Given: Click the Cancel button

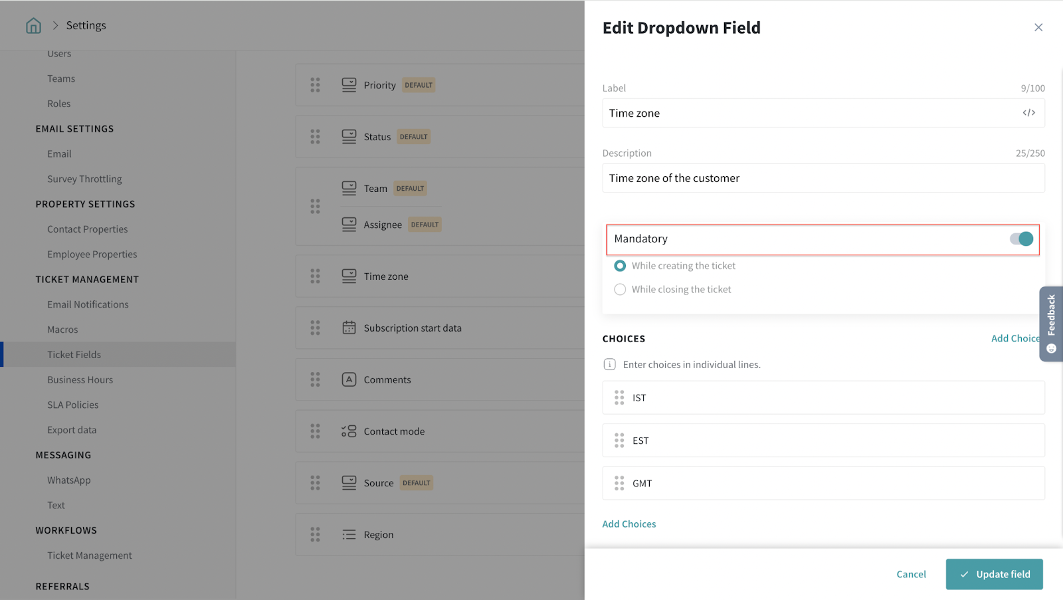Looking at the screenshot, I should [911, 574].
